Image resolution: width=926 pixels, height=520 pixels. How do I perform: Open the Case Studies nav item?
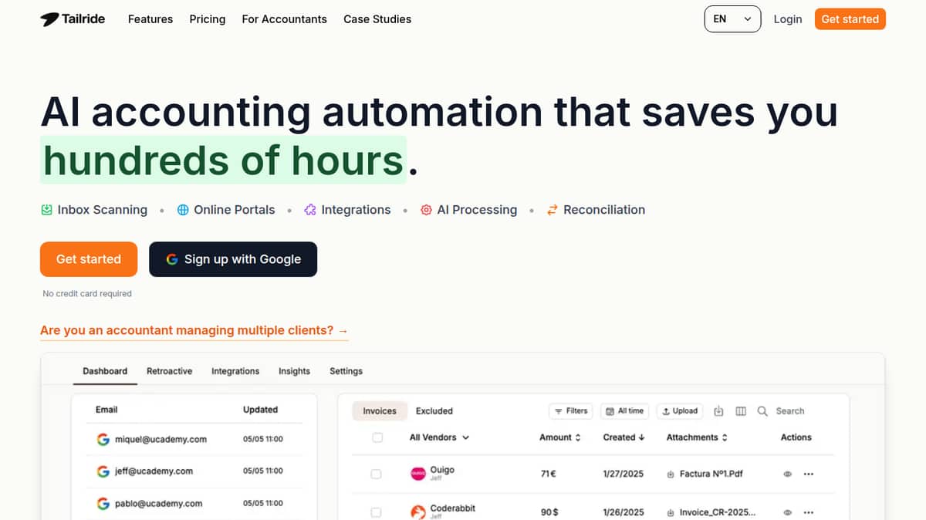coord(377,19)
